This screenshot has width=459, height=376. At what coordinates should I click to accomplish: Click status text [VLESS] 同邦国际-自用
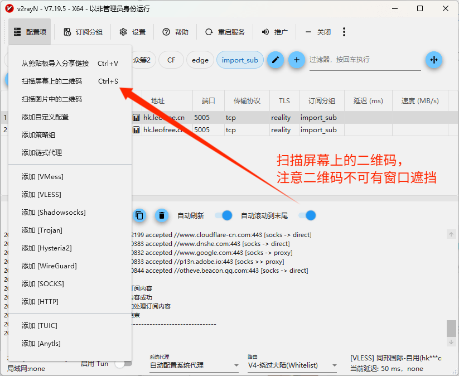(396, 358)
